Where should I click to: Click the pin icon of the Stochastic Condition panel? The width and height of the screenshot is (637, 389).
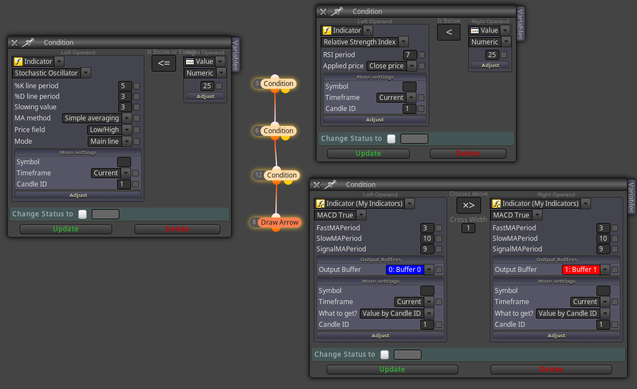pyautogui.click(x=28, y=42)
